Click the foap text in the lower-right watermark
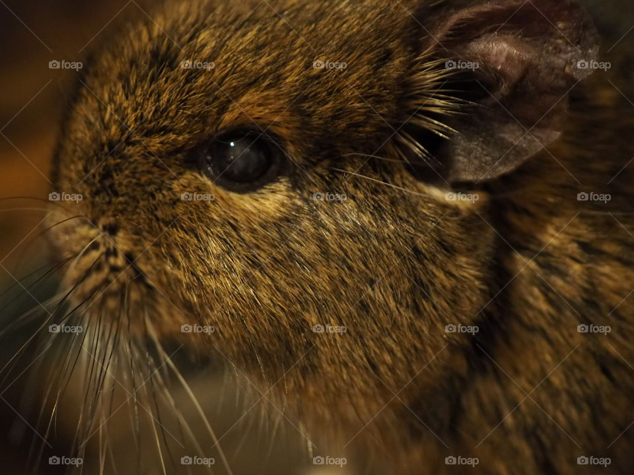 (x=469, y=328)
